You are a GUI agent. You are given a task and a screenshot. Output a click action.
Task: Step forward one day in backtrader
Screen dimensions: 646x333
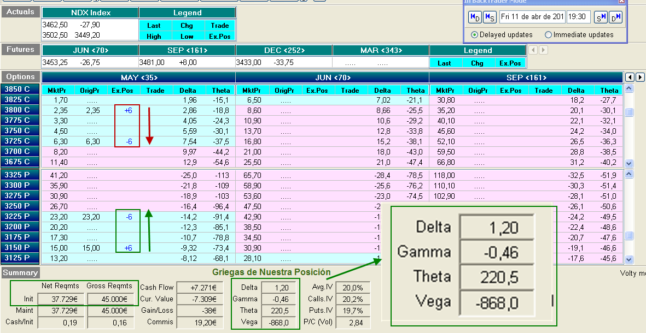(x=615, y=17)
